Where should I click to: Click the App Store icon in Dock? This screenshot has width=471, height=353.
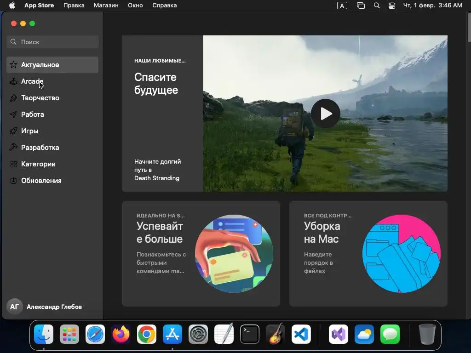172,334
